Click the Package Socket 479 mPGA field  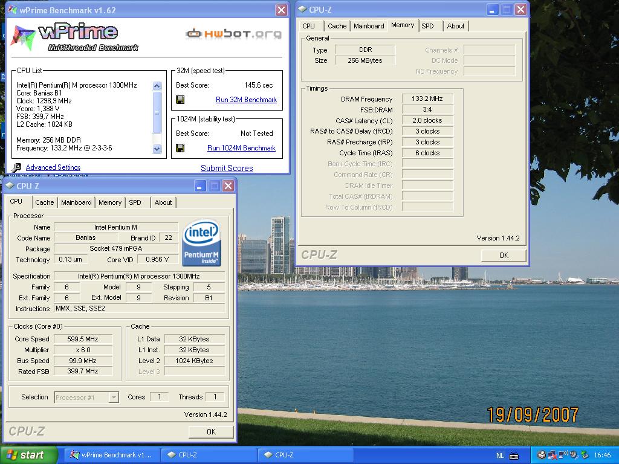point(116,248)
